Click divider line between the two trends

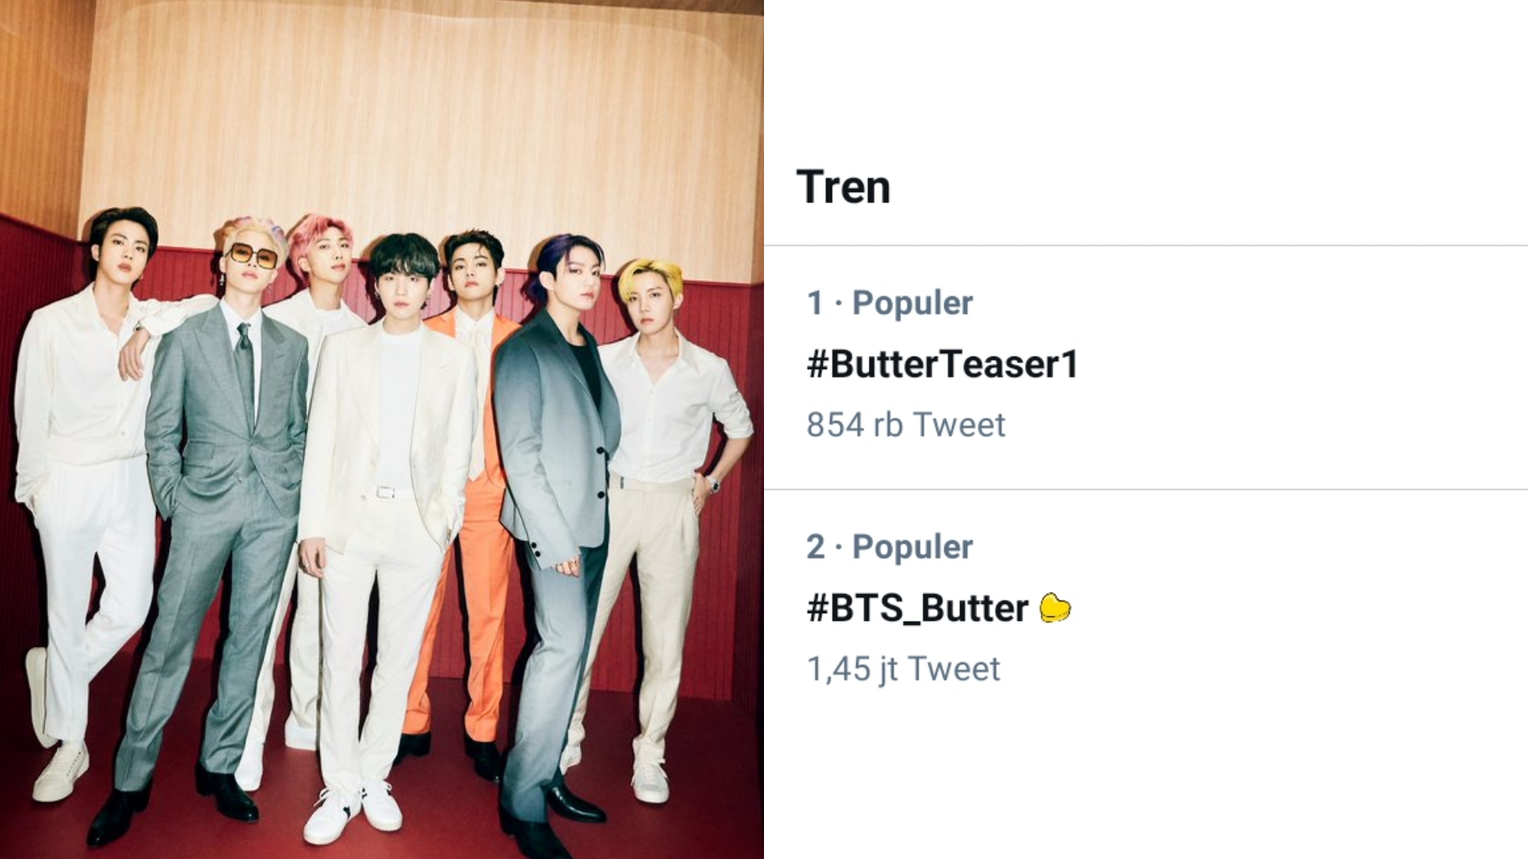[1145, 489]
